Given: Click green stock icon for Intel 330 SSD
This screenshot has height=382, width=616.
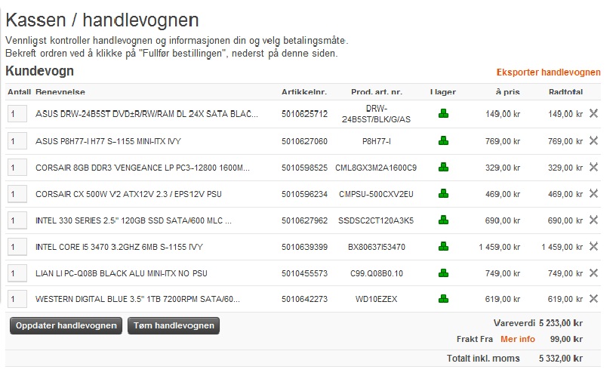Looking at the screenshot, I should 444,220.
